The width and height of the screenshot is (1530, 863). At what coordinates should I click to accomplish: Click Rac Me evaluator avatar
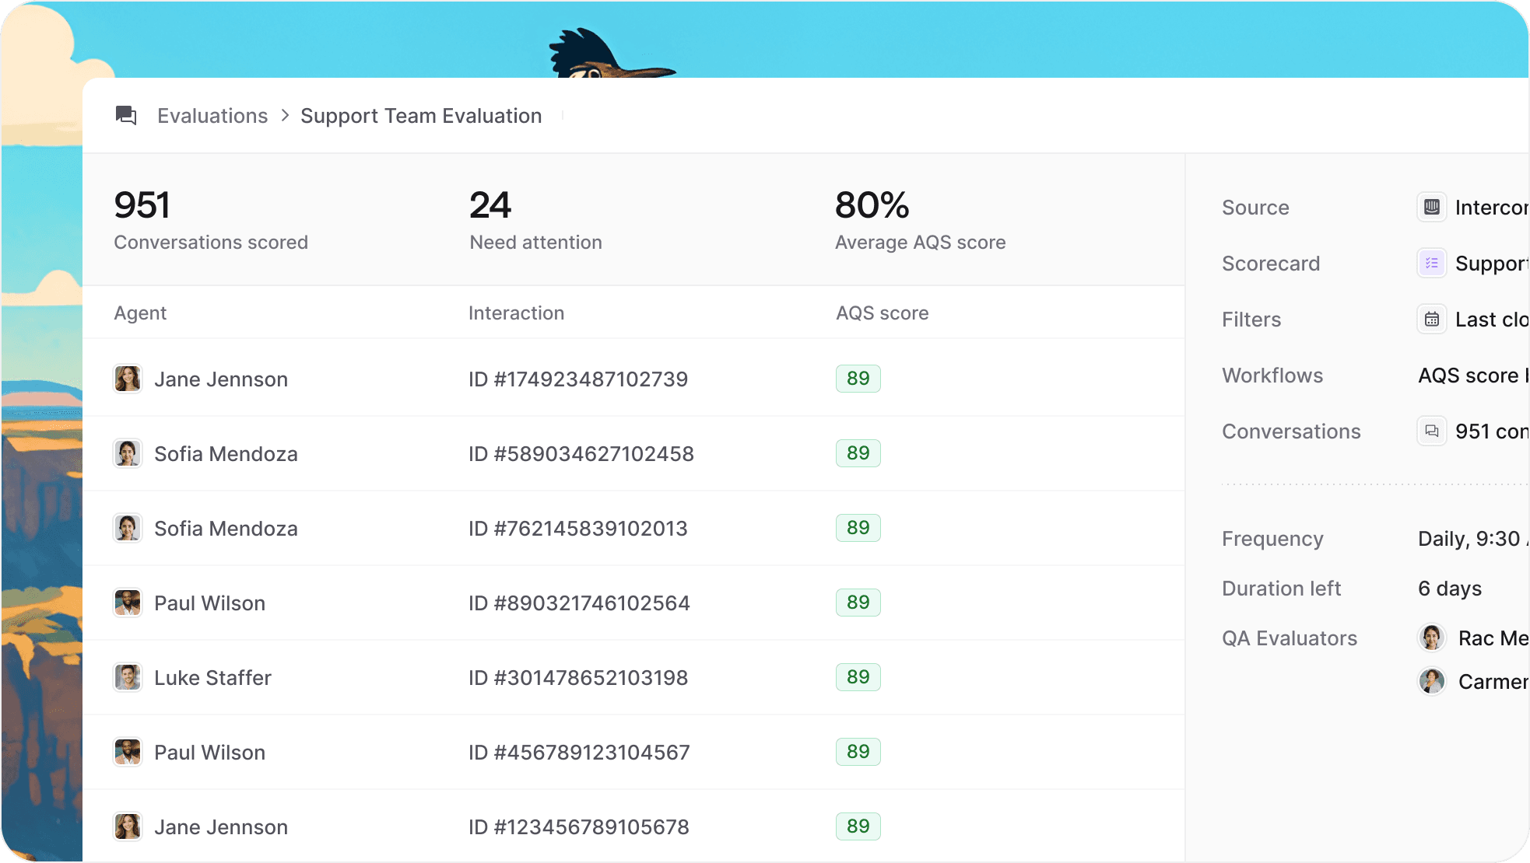pos(1431,638)
